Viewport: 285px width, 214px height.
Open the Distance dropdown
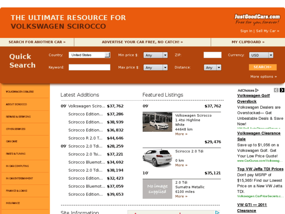(212, 68)
